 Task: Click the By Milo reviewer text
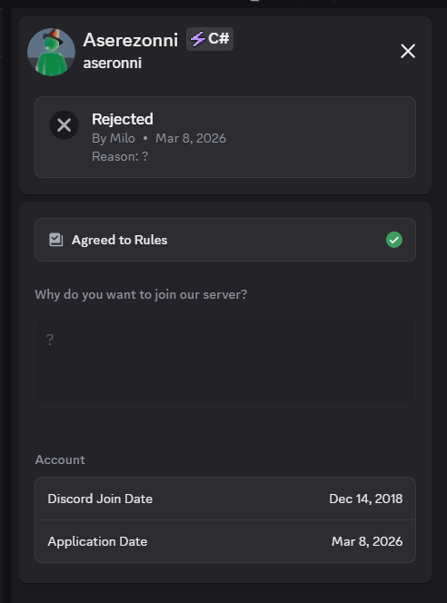(114, 138)
